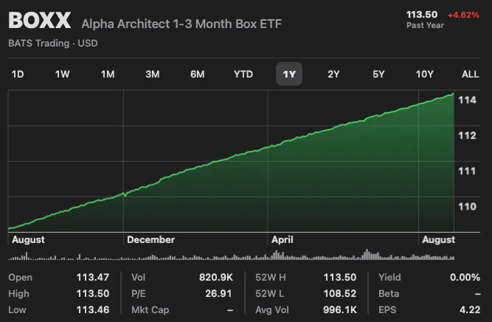Select the YTD range tab

[243, 74]
